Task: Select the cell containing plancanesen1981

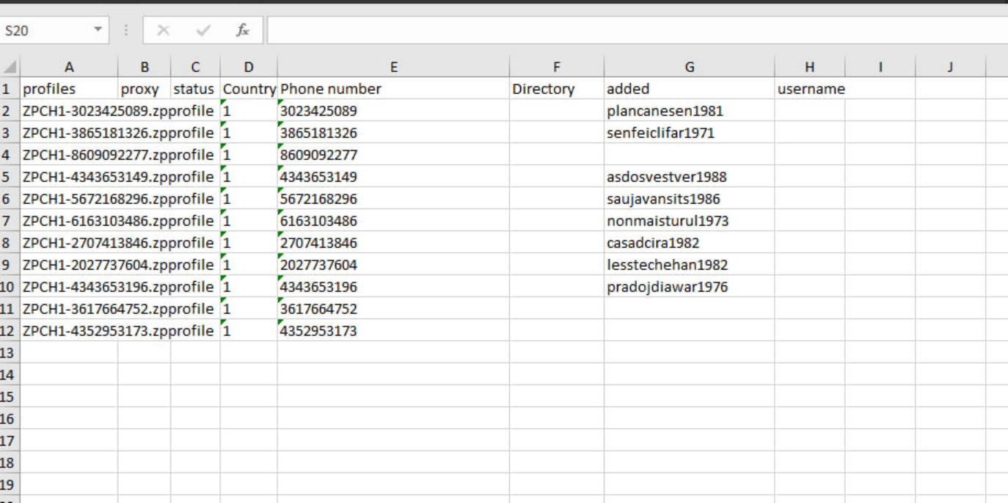Action: pos(665,111)
